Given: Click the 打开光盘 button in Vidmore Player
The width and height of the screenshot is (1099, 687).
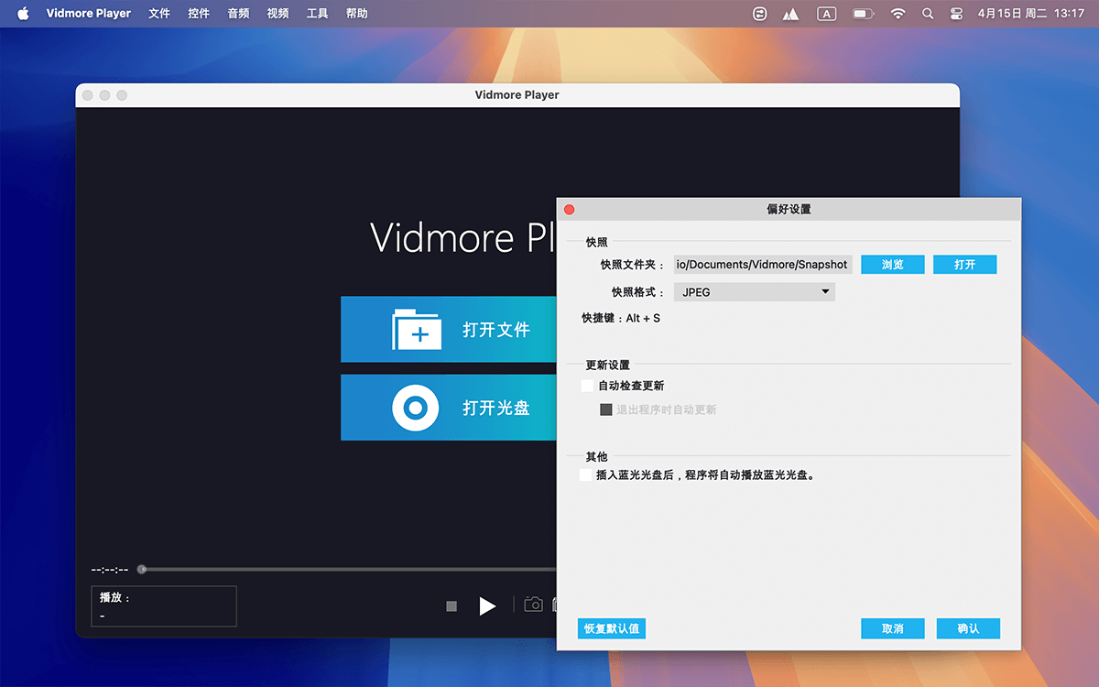Looking at the screenshot, I should (x=449, y=408).
